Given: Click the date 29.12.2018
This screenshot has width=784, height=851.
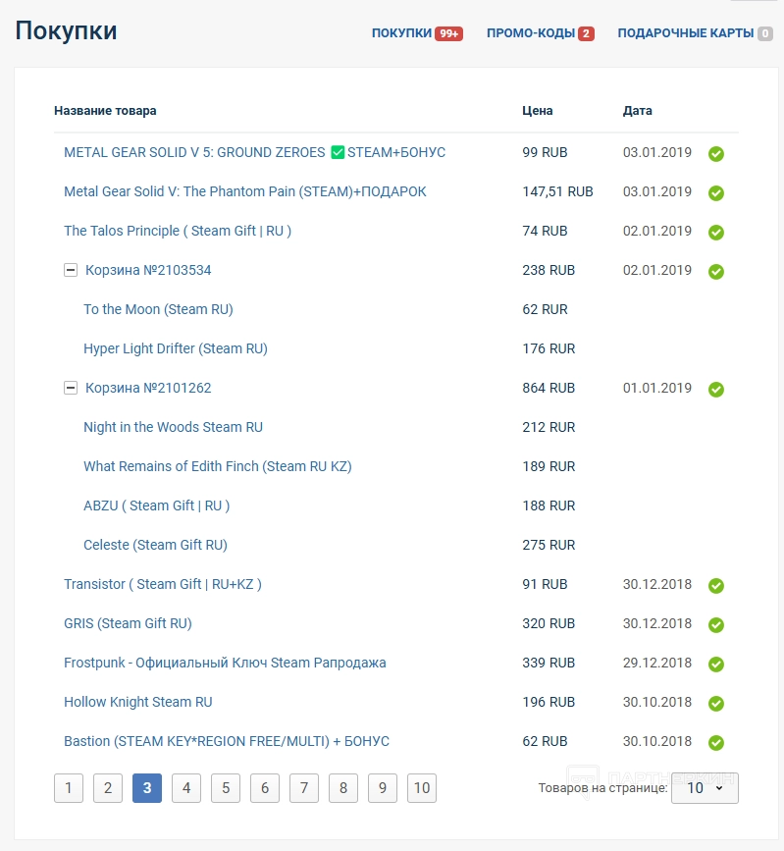Looking at the screenshot, I should click(657, 663).
